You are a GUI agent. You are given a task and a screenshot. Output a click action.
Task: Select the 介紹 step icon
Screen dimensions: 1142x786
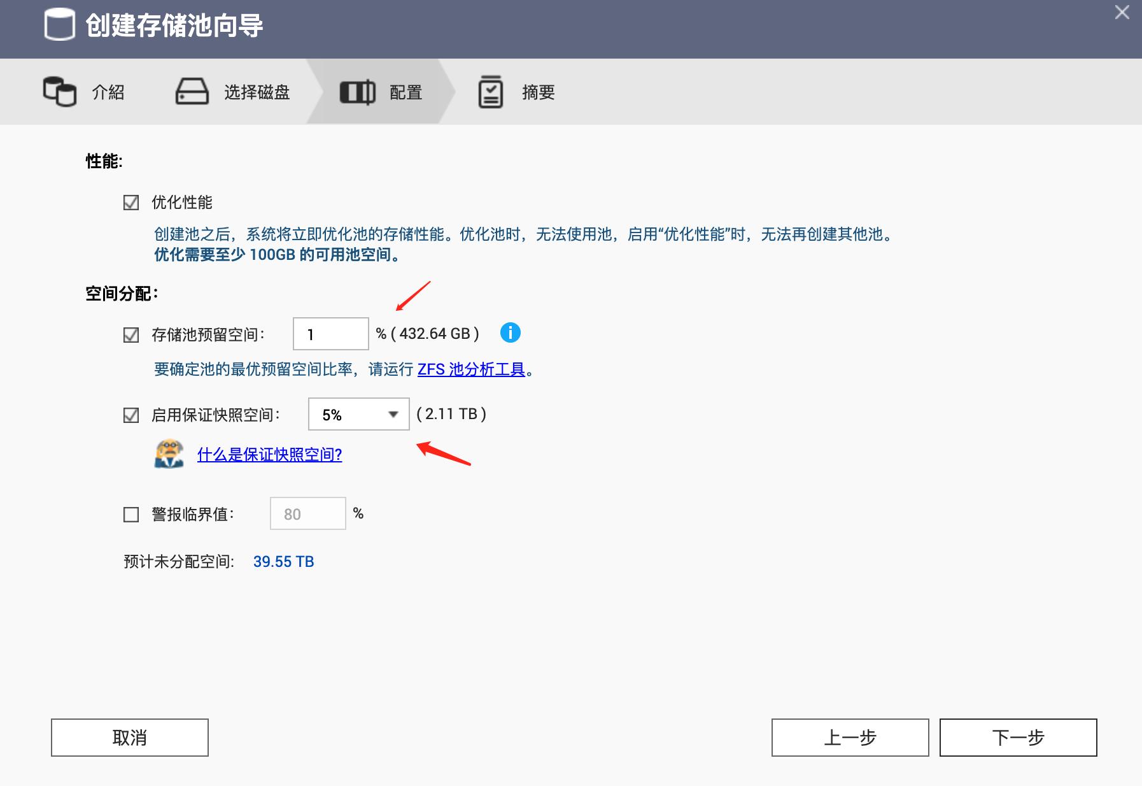[59, 91]
